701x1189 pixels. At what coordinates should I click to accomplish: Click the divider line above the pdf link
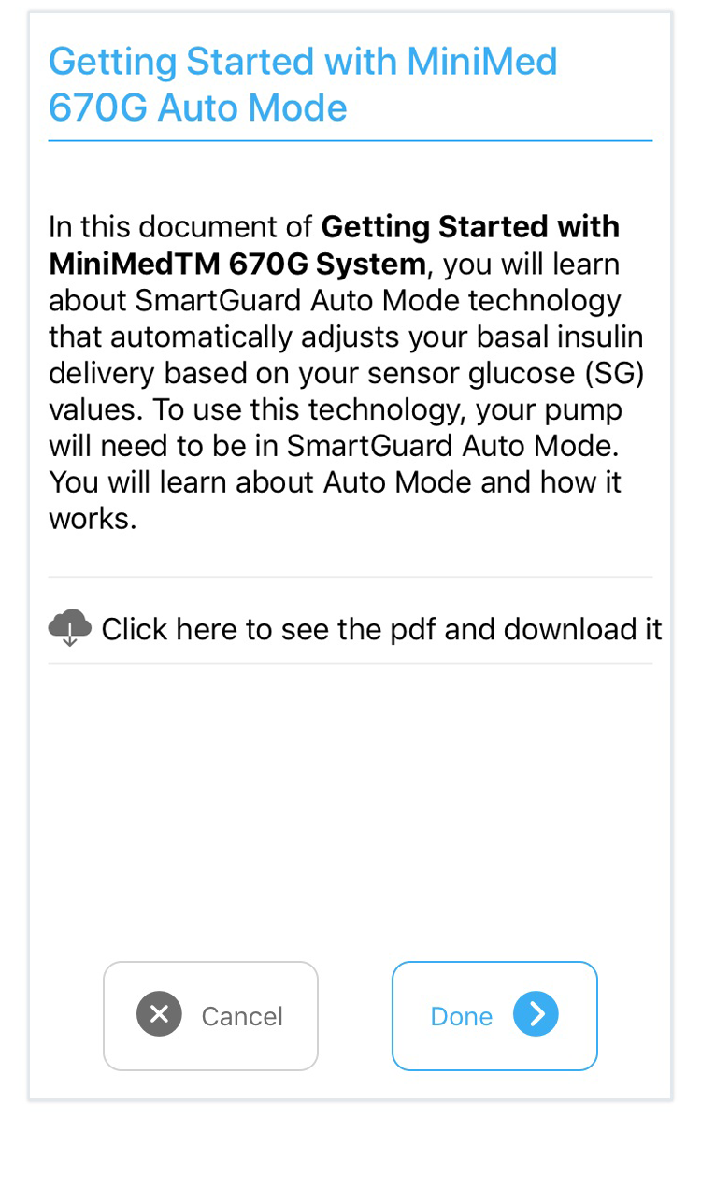point(350,577)
